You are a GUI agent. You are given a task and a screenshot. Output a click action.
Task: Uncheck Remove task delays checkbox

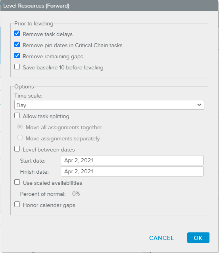coord(17,34)
